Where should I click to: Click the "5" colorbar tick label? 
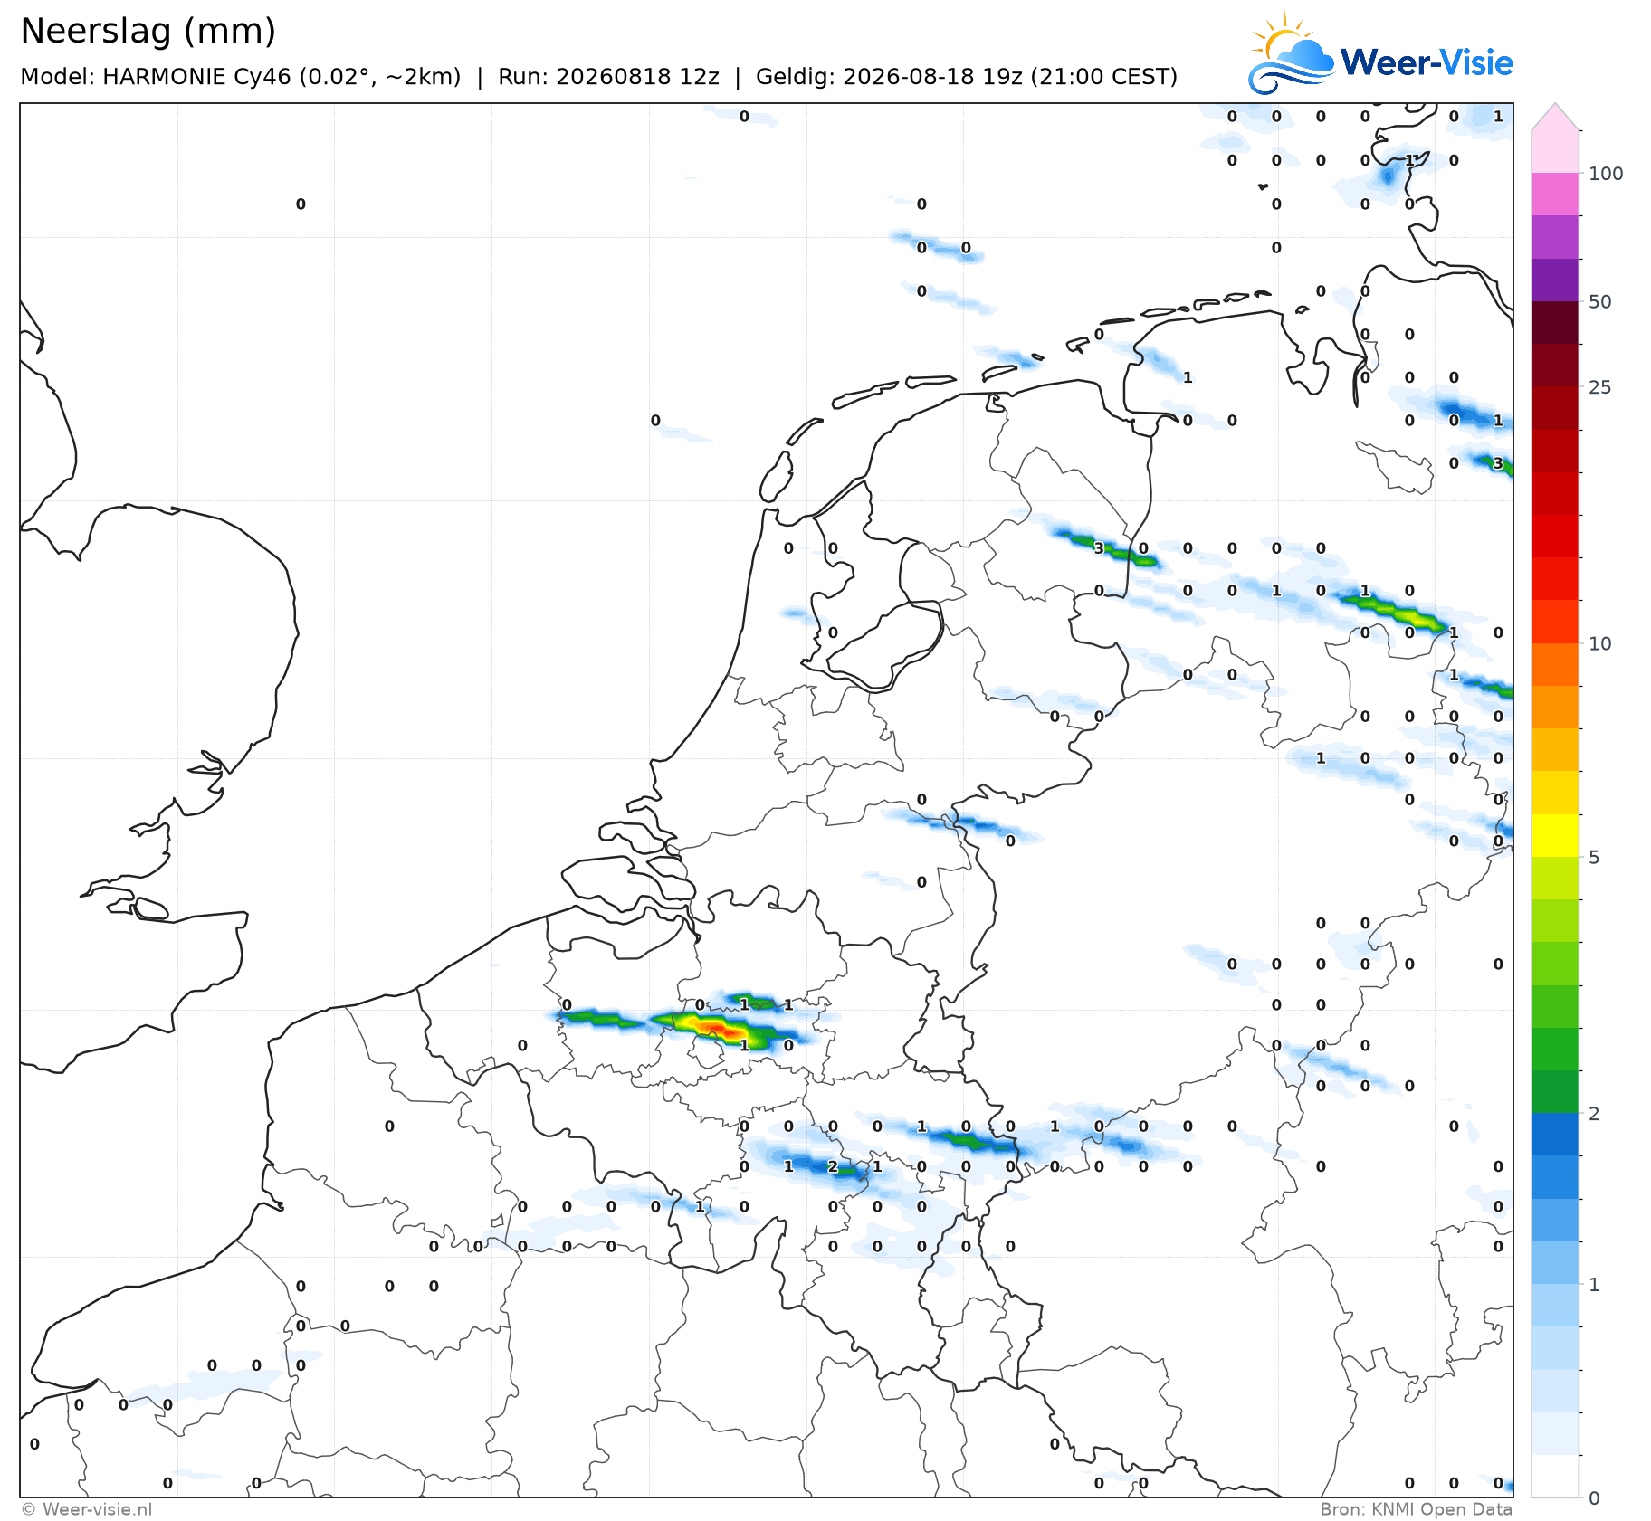1595,858
